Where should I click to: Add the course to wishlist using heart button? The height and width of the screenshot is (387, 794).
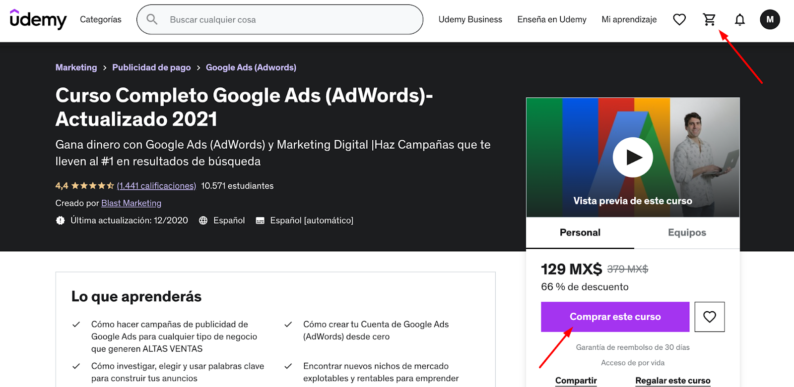710,317
